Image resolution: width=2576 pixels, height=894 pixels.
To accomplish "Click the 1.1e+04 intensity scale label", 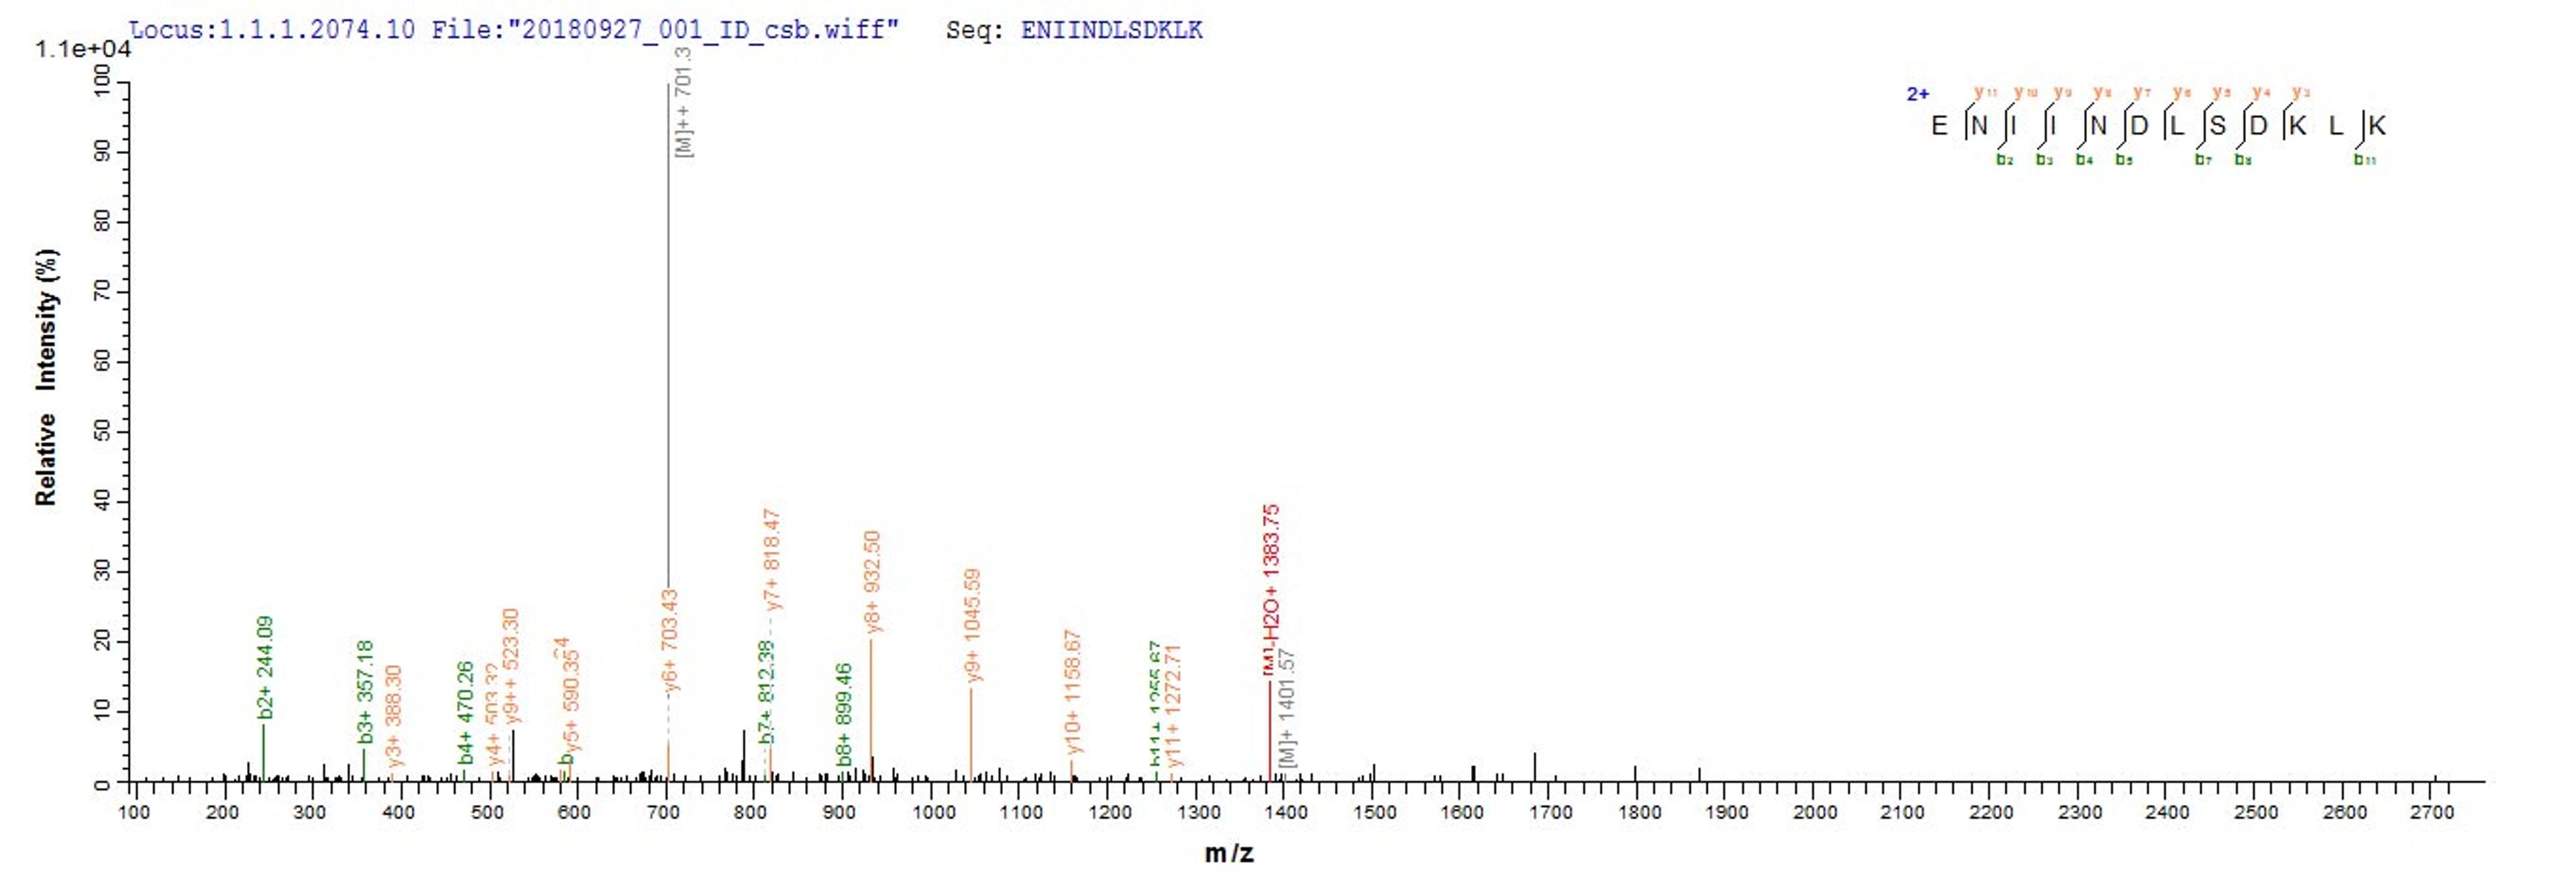I will 83,49.
